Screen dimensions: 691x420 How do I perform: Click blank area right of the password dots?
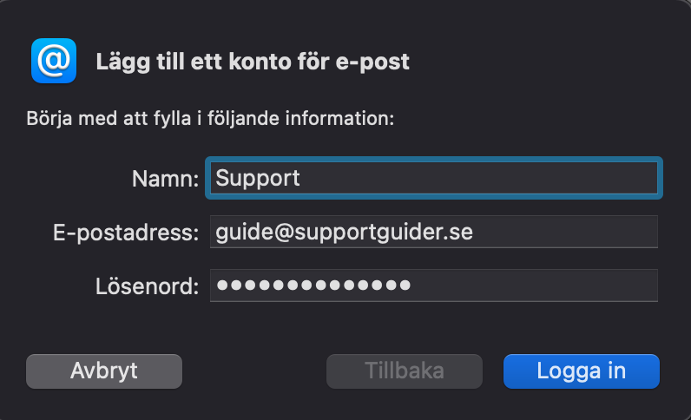point(534,285)
